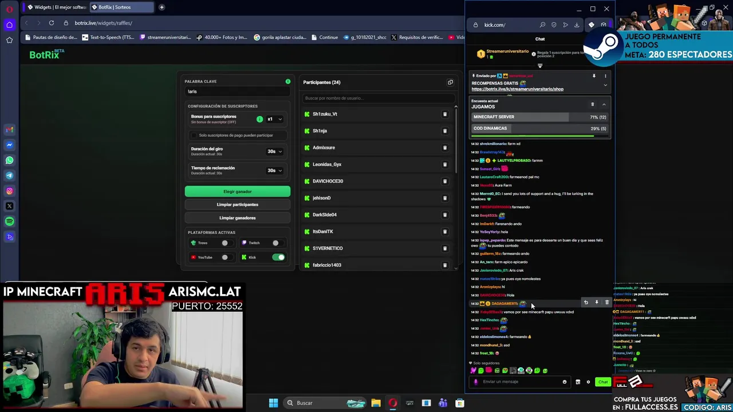The image size is (733, 412).
Task: Vote COD DINAMICAS poll bar
Action: (x=539, y=129)
